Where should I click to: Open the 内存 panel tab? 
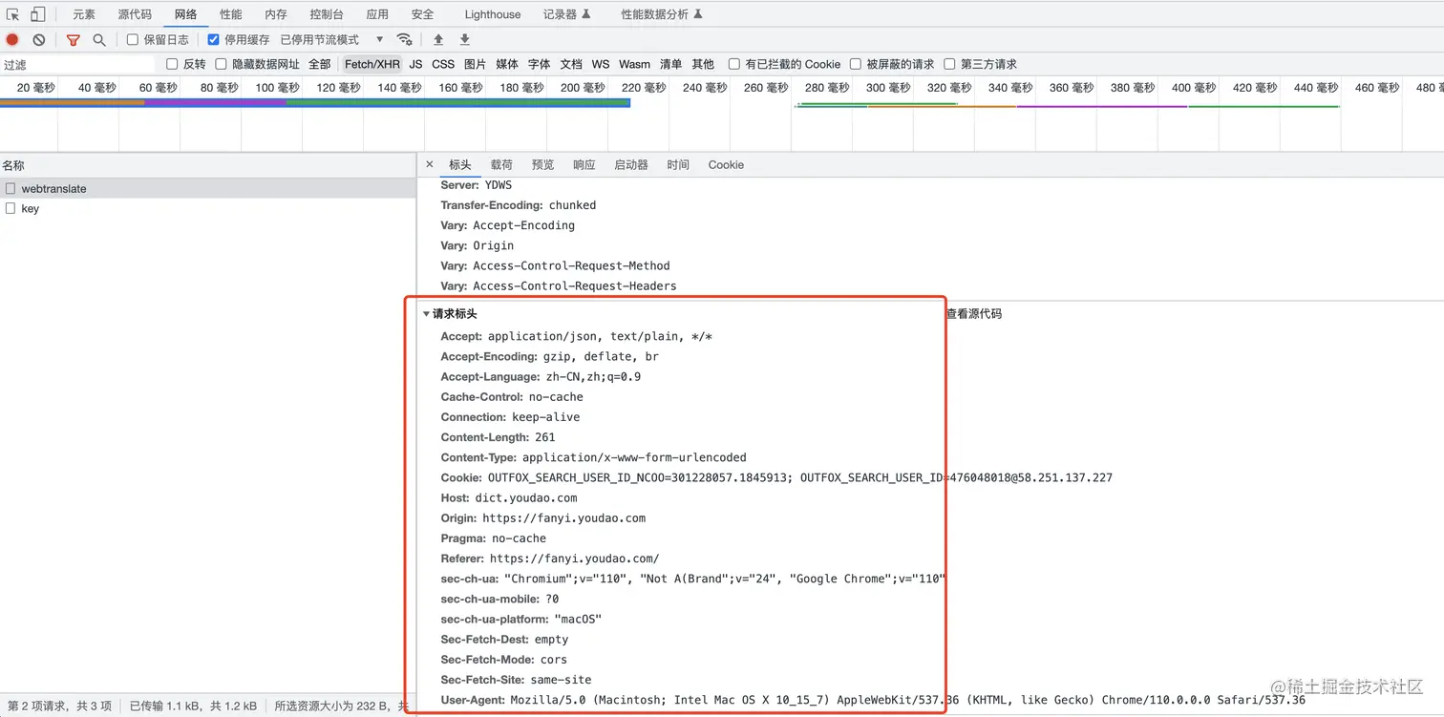click(x=276, y=14)
